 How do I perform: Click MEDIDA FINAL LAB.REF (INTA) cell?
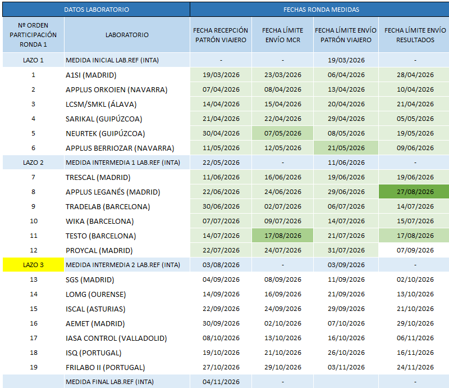127,382
